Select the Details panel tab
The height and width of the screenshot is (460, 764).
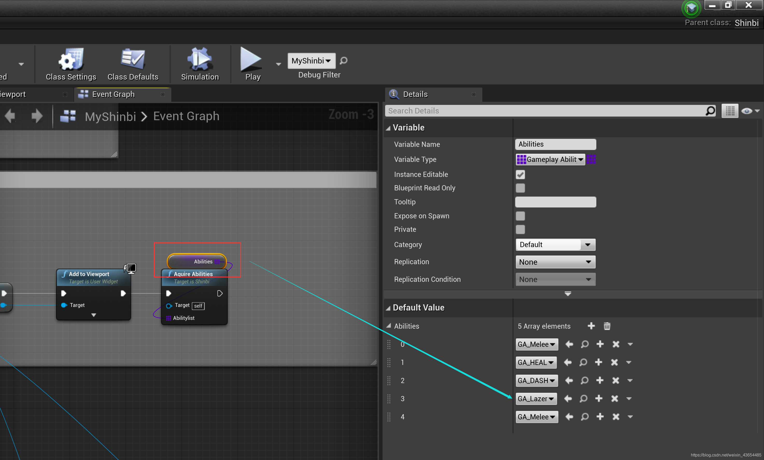415,94
